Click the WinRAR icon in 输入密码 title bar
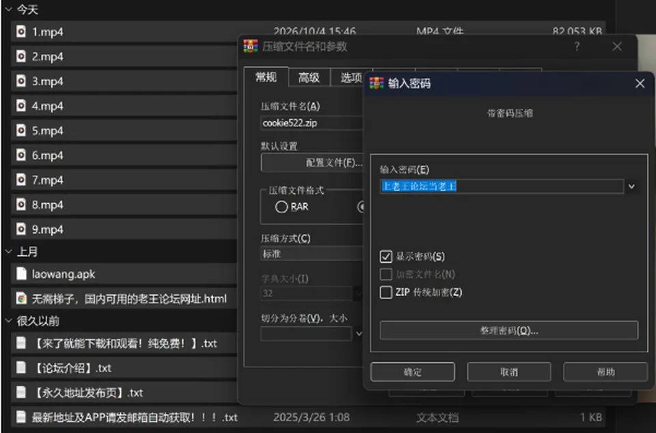The height and width of the screenshot is (433, 656). [376, 83]
